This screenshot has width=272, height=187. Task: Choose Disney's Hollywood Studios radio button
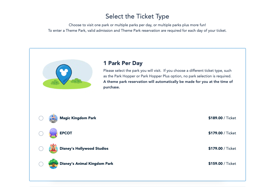click(41, 148)
